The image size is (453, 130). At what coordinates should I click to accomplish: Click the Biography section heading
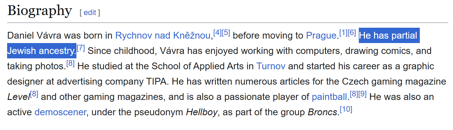tap(40, 11)
